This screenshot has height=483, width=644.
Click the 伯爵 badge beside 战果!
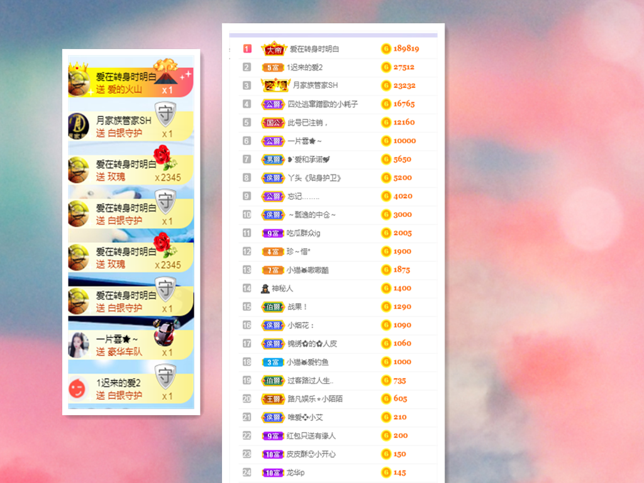coord(273,307)
